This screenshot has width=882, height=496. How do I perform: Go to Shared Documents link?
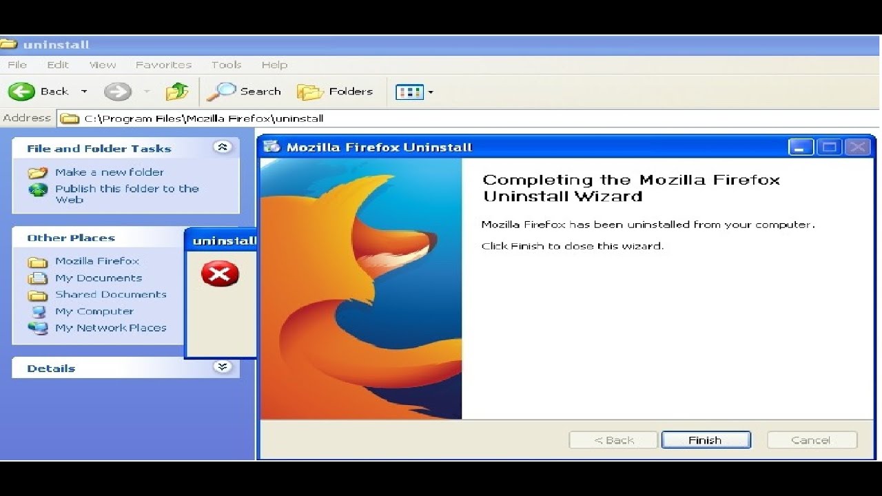[111, 294]
